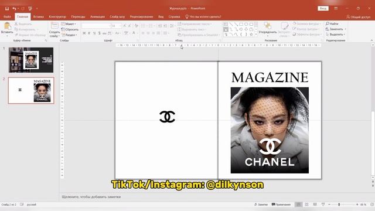
Task: Switch to Reading view icon
Action: pyautogui.click(x=315, y=205)
